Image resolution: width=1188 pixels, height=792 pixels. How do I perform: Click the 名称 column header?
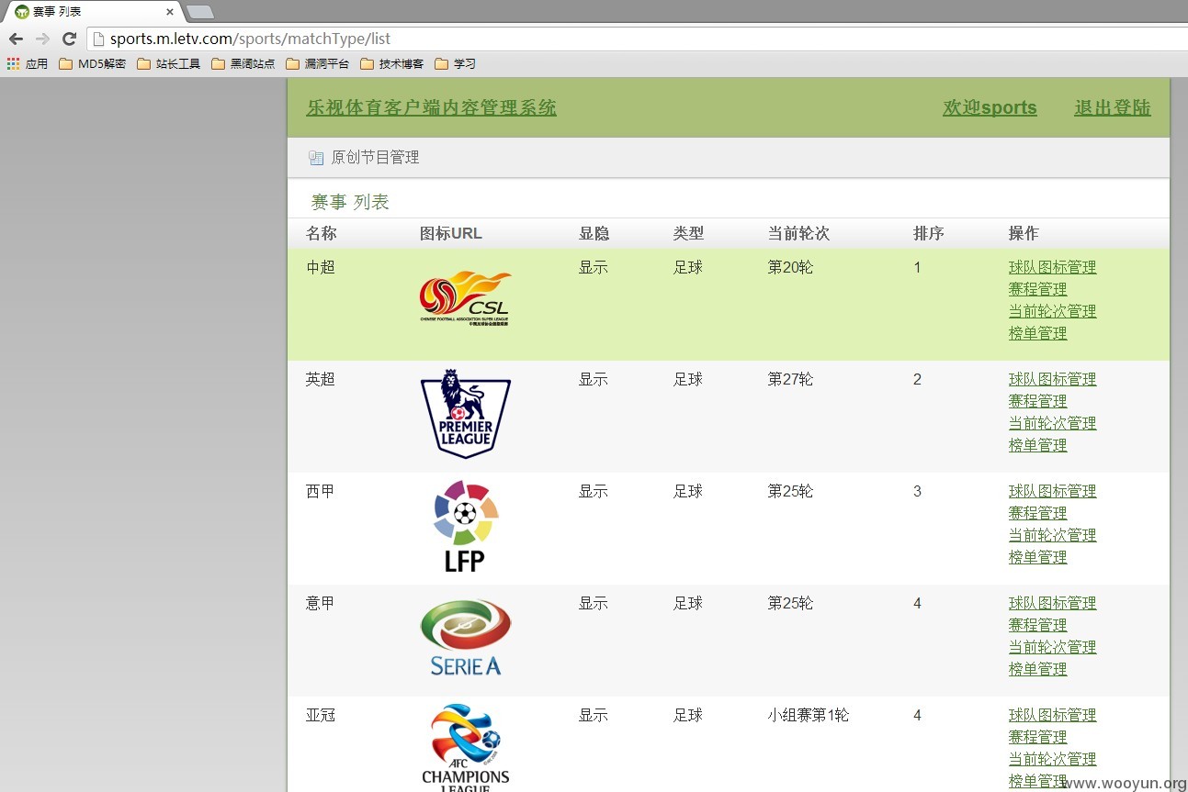321,233
